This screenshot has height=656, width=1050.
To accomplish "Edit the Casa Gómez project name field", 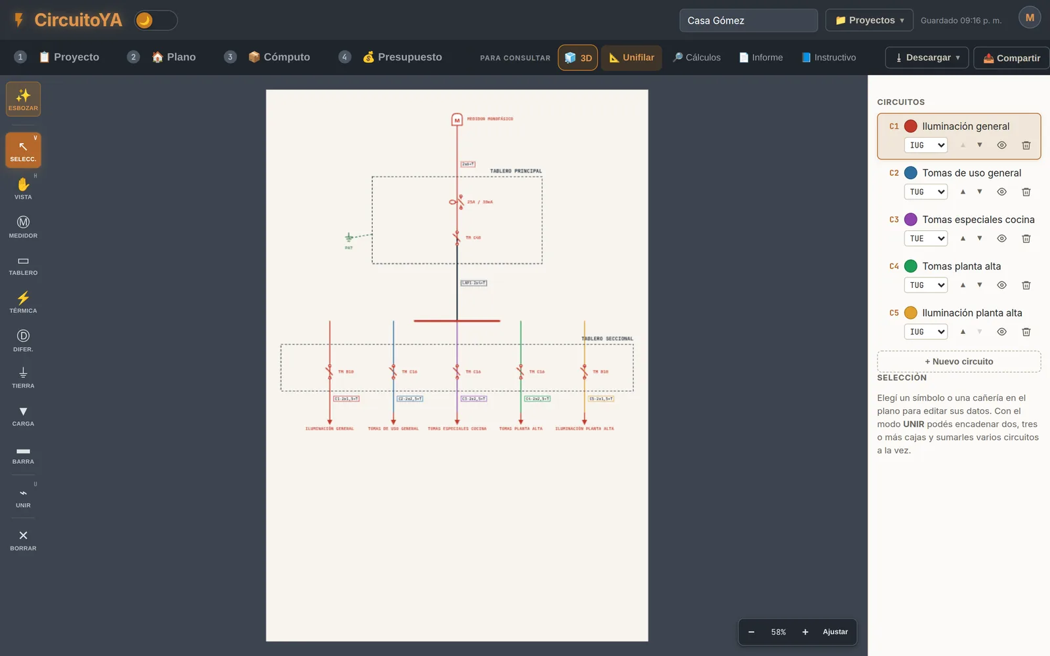I will [748, 20].
